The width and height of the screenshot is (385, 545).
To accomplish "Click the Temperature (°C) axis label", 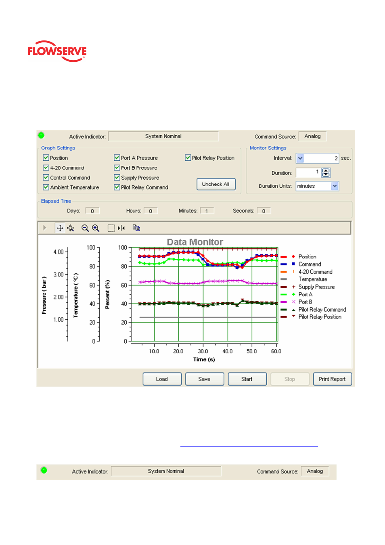I will 75,295.
